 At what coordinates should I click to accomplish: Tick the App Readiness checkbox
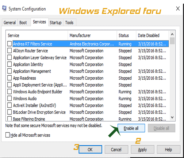tap(9, 78)
